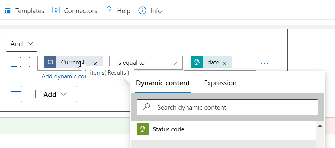Remove the Current item token
The width and height of the screenshot is (335, 148).
[95, 63]
